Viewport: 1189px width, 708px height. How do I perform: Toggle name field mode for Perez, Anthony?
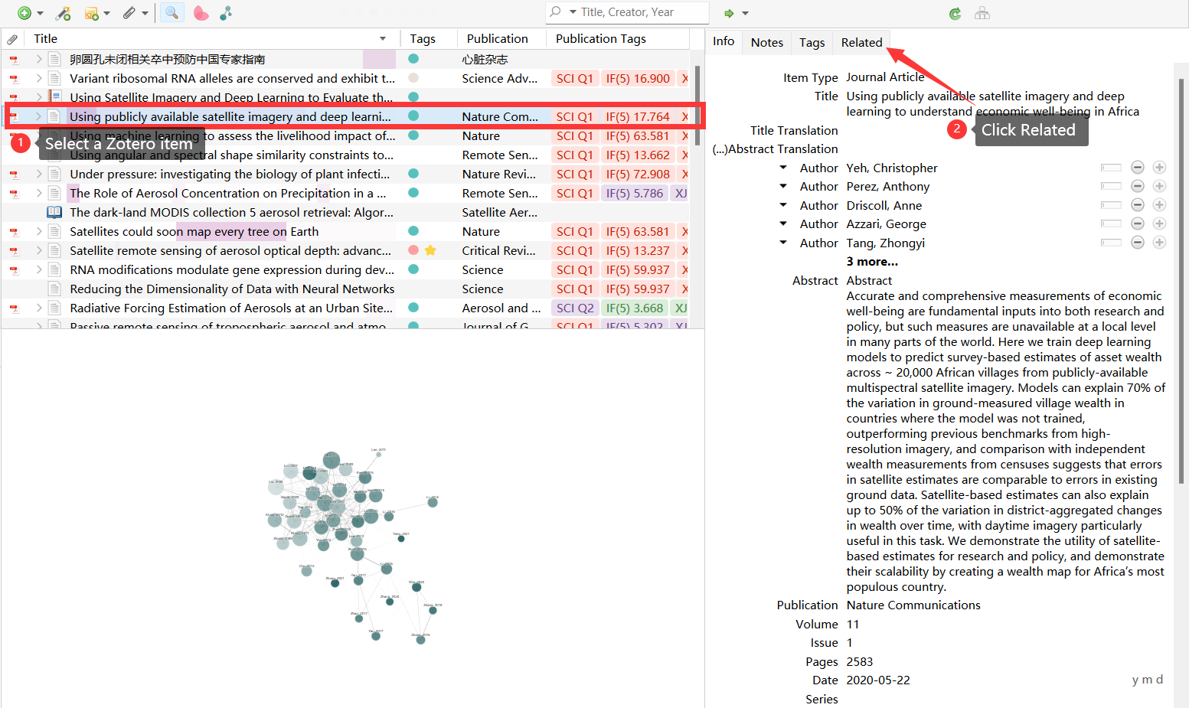point(1111,186)
